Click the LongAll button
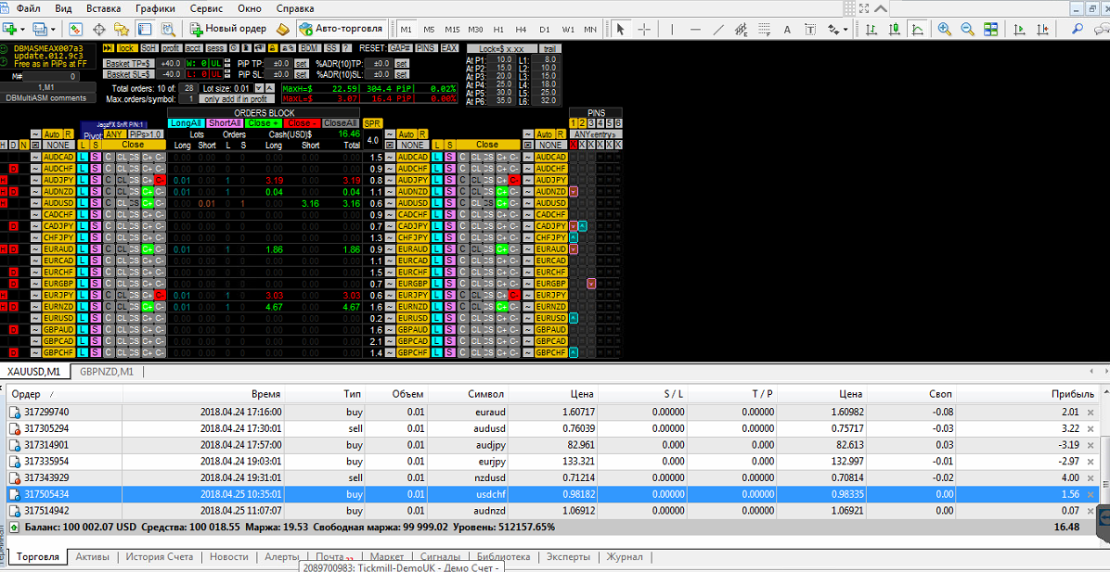 point(187,123)
